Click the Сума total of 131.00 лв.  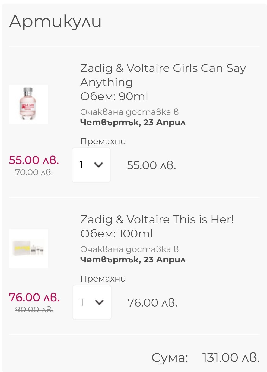[x=231, y=357]
